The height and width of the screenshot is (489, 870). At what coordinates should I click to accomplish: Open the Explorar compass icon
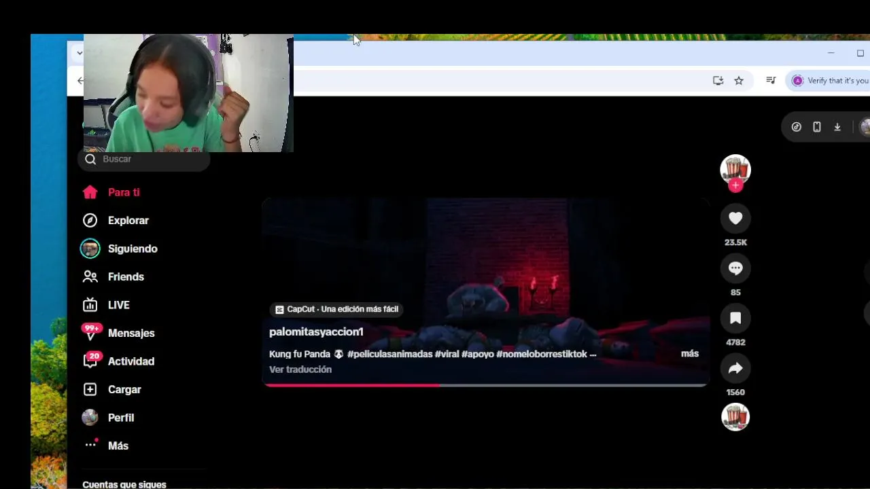pyautogui.click(x=90, y=220)
